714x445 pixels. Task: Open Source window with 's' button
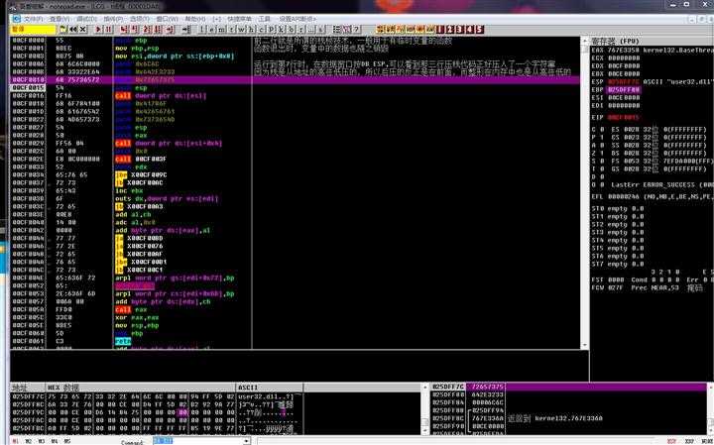pos(321,29)
